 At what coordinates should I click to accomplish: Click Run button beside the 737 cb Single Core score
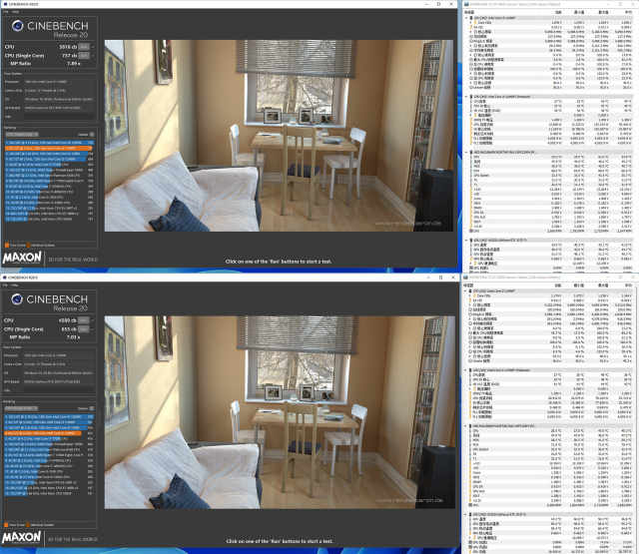click(x=85, y=56)
